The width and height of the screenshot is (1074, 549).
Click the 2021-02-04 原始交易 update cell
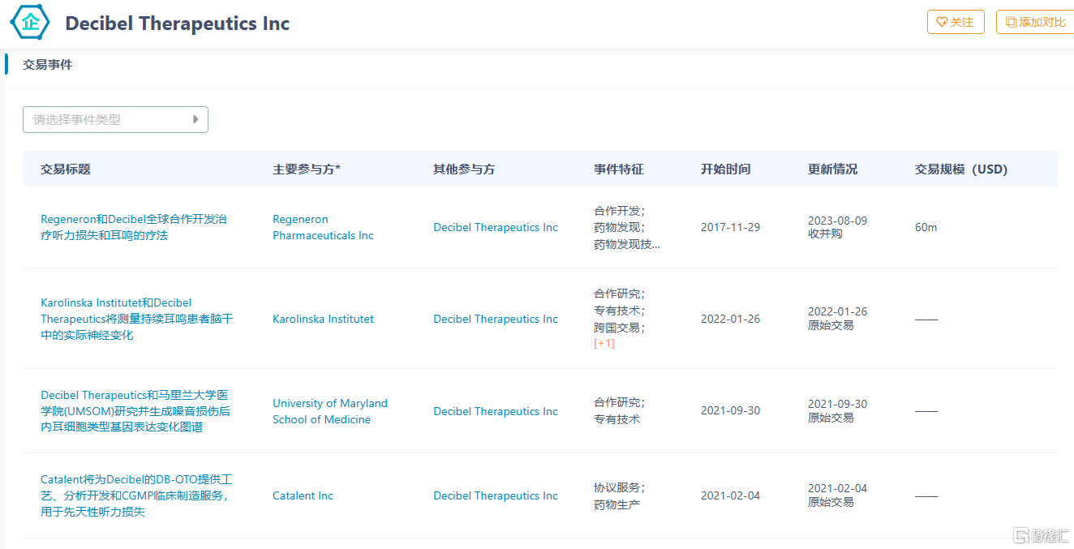tap(837, 495)
